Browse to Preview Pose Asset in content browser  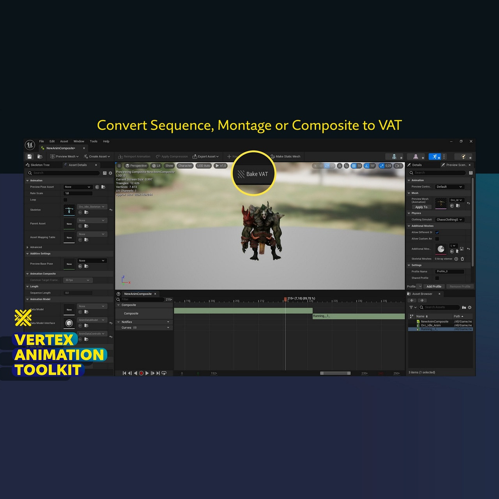(103, 187)
